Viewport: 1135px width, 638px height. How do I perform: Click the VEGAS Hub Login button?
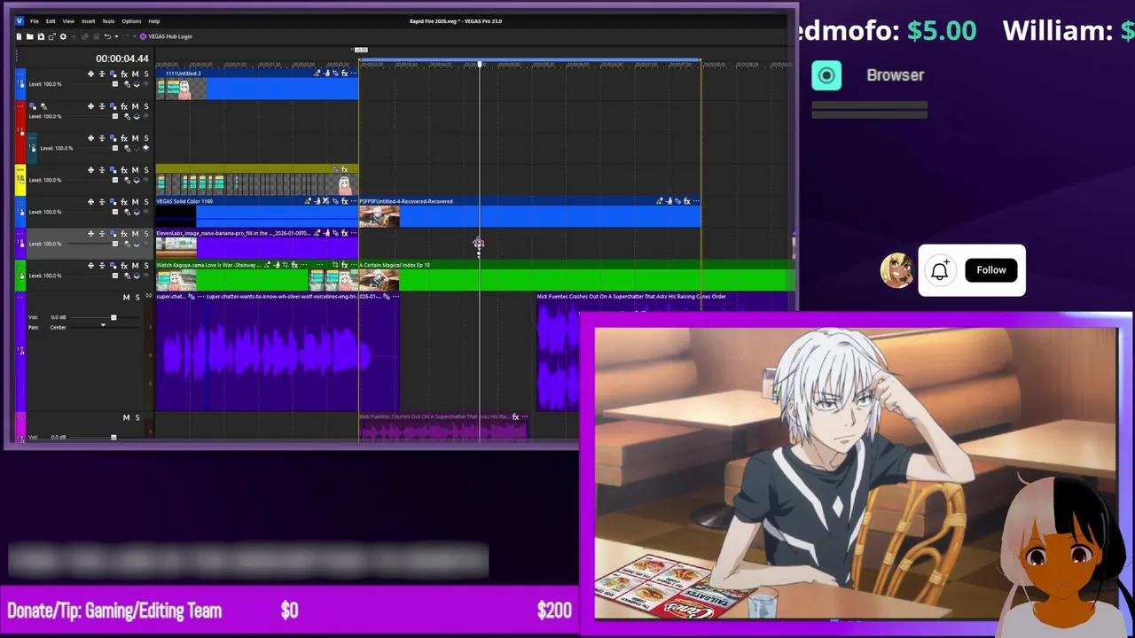click(x=165, y=36)
